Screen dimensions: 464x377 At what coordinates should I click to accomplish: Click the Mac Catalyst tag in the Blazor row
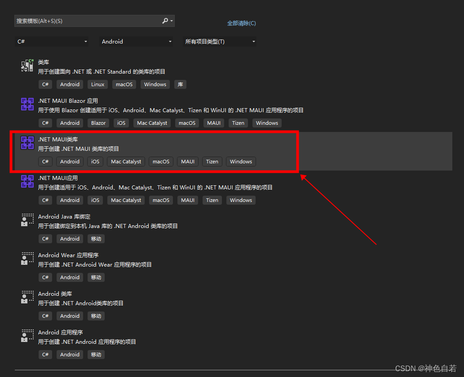click(x=152, y=123)
